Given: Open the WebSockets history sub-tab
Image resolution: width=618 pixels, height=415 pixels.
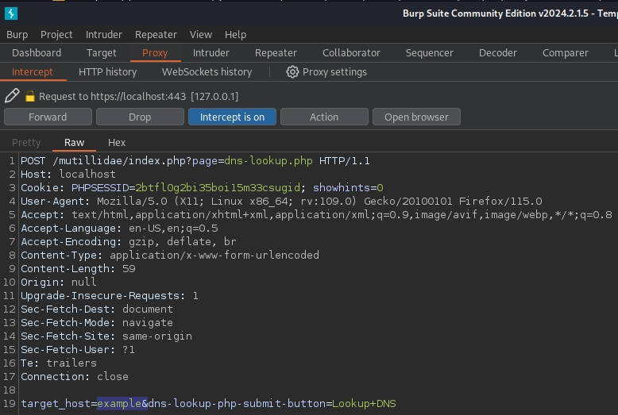Looking at the screenshot, I should pyautogui.click(x=207, y=72).
